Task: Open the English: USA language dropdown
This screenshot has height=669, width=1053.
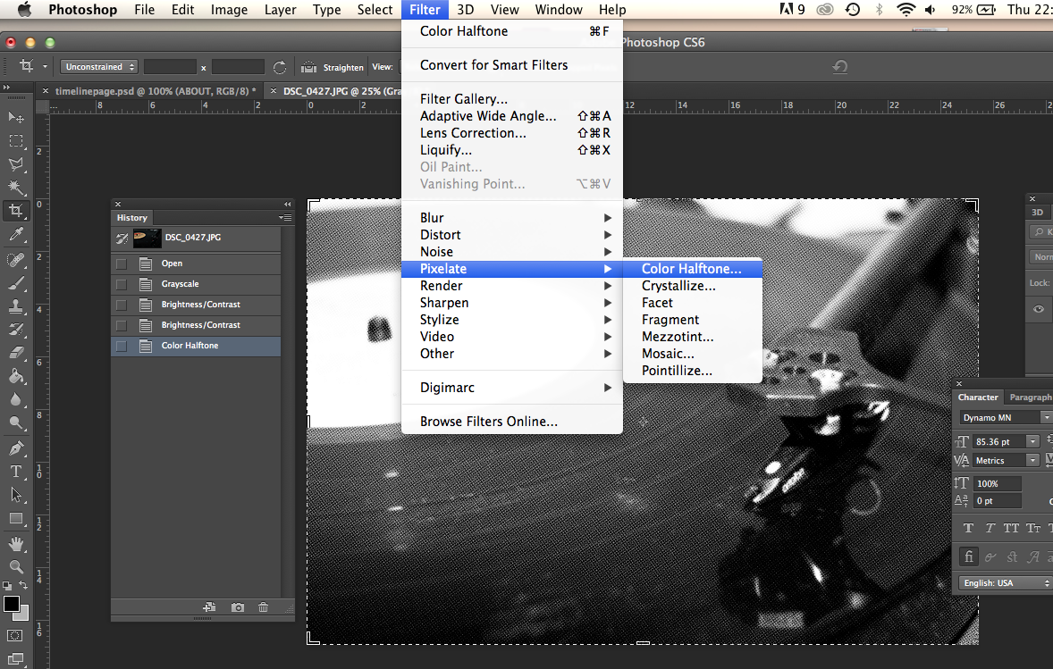Action: 1006,583
